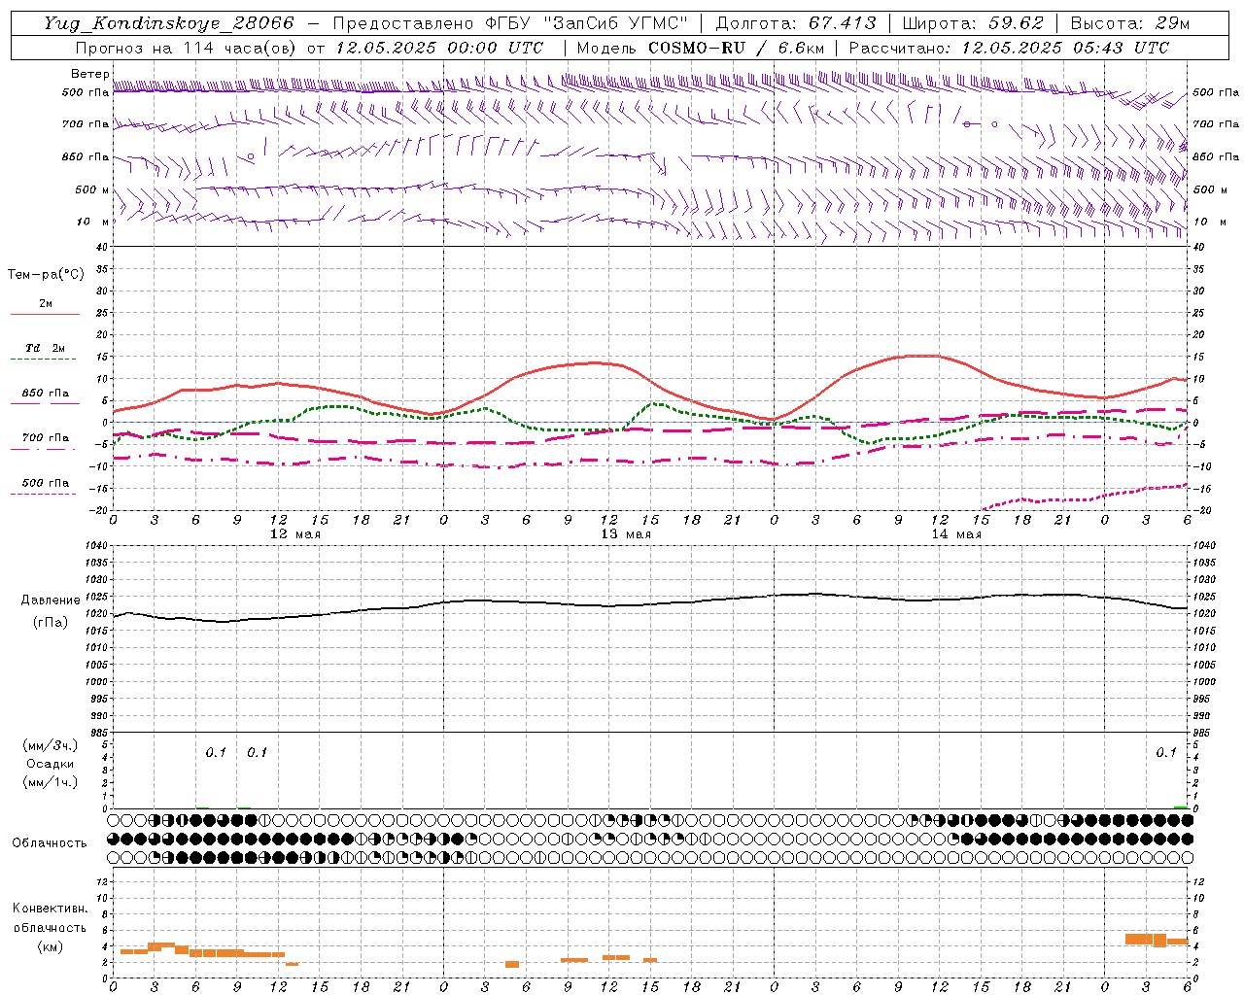Click the Тем-ра(°C) temperature axis title
Image resolution: width=1244 pixels, height=995 pixels.
point(46,275)
